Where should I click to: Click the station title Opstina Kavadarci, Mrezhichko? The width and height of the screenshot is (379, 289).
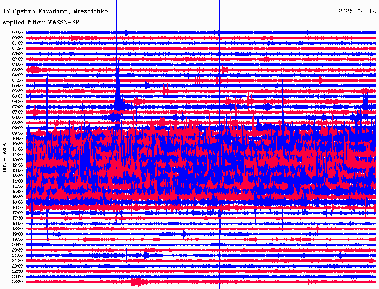[x=55, y=11]
